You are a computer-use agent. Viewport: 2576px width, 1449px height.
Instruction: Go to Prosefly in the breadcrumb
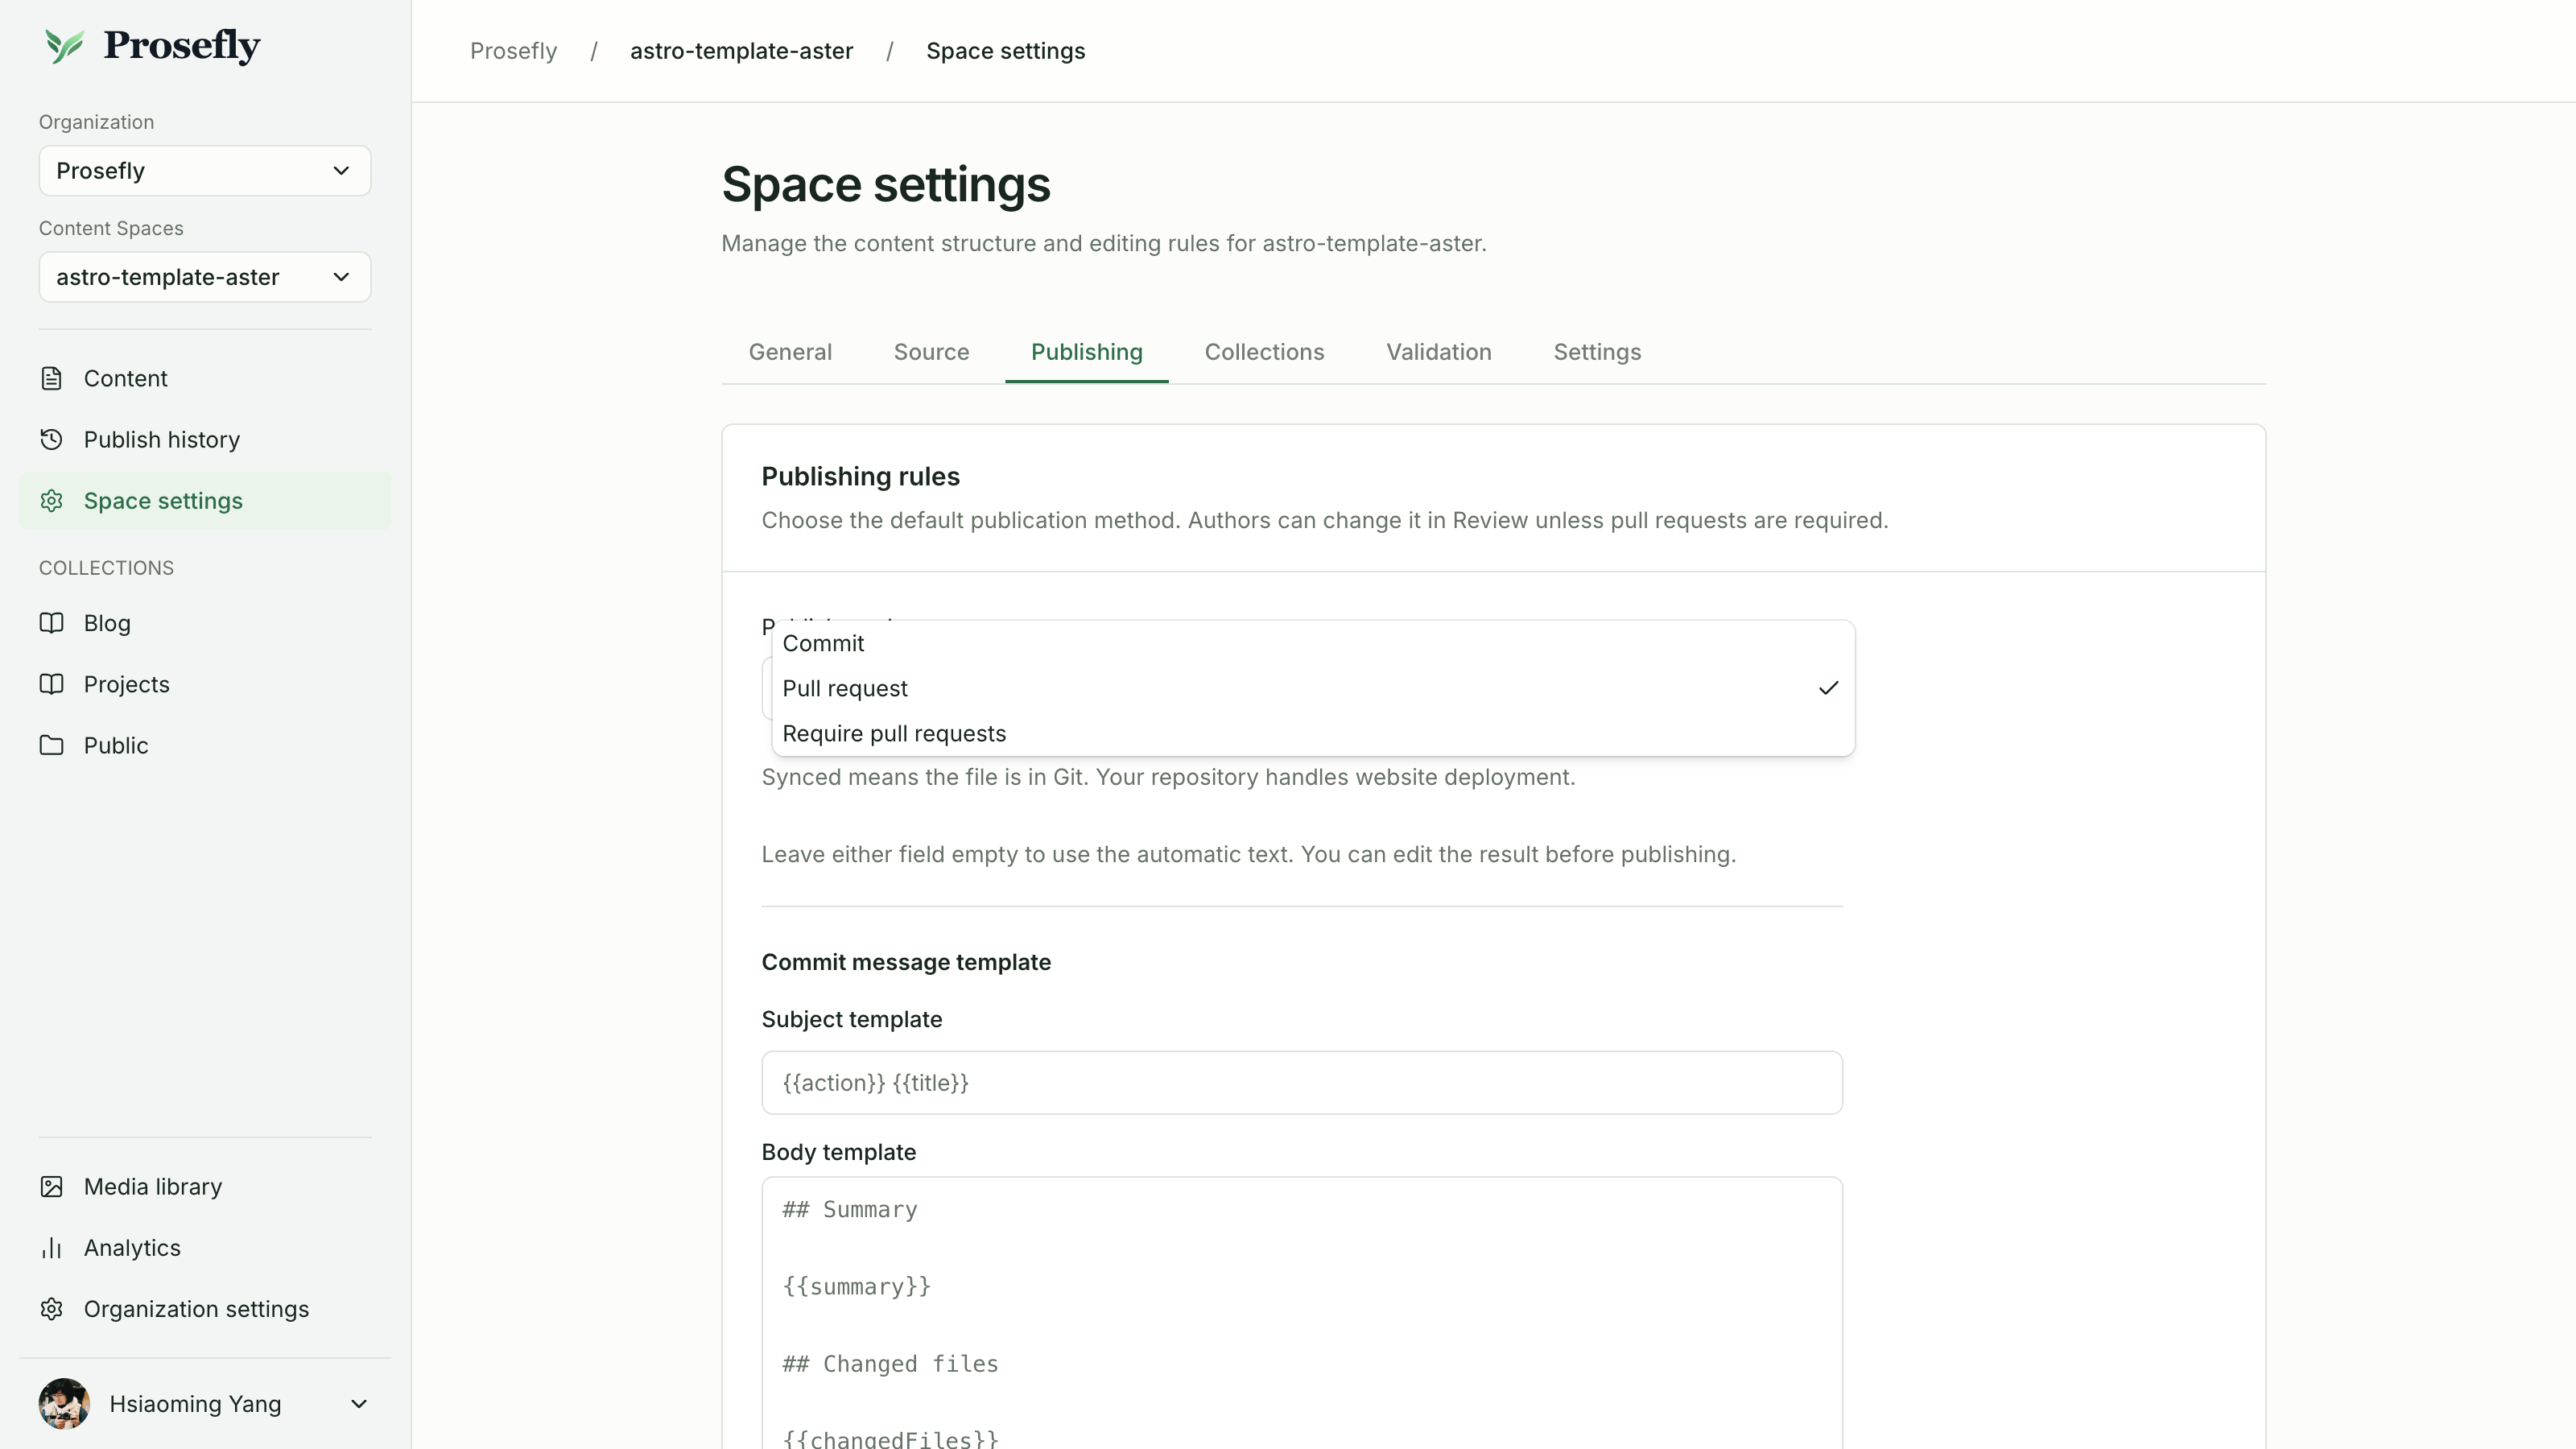click(513, 51)
